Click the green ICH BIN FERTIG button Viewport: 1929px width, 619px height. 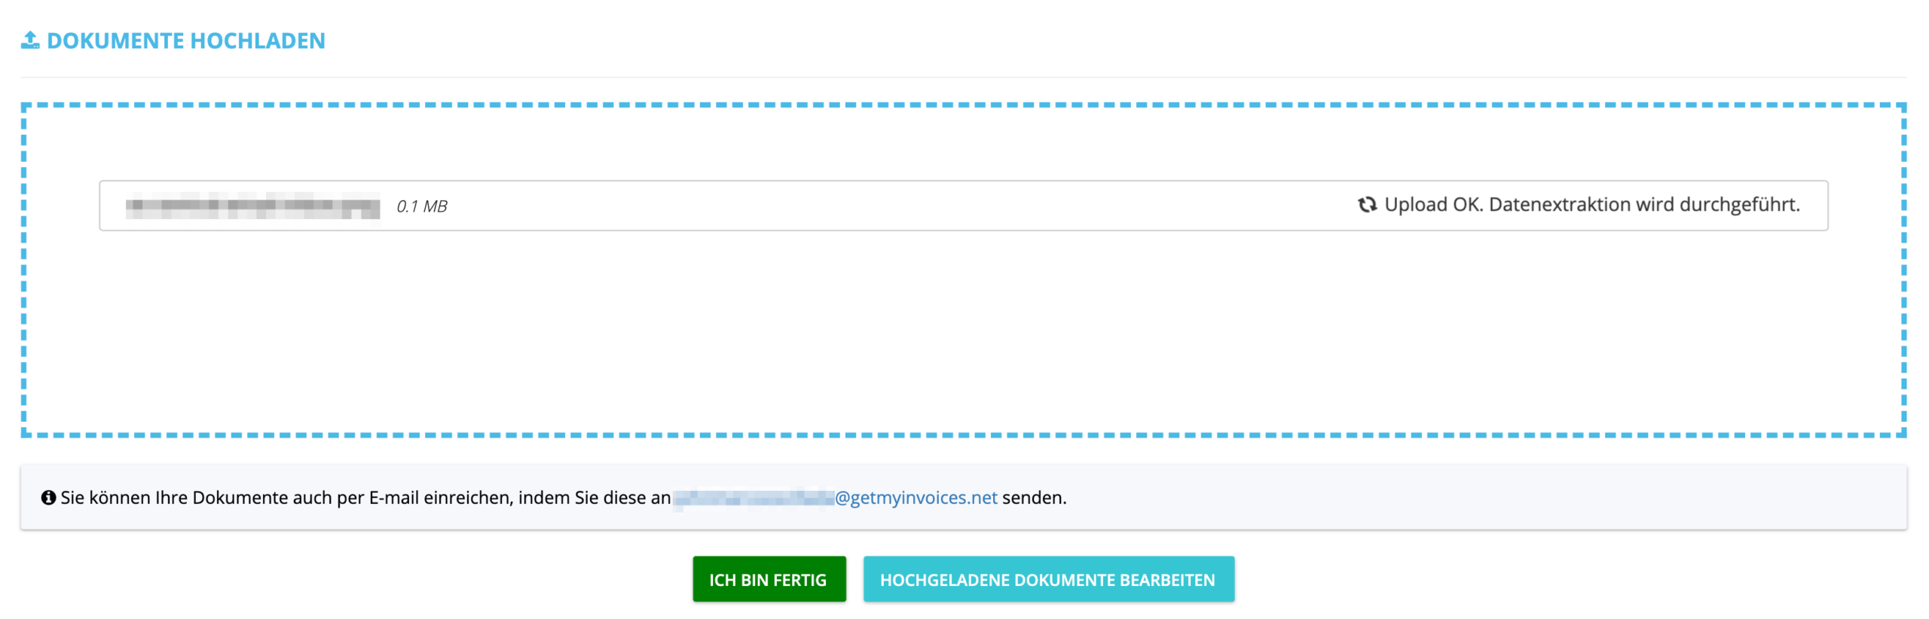click(x=769, y=579)
